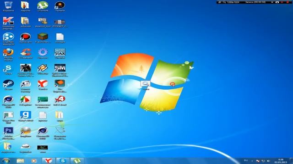This screenshot has width=293, height=164.
Task: Open the Steam desktop shortcut
Action: point(8,85)
